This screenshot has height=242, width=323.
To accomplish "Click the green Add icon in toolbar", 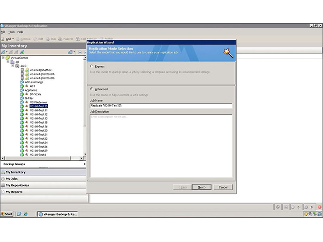I will point(3,39).
